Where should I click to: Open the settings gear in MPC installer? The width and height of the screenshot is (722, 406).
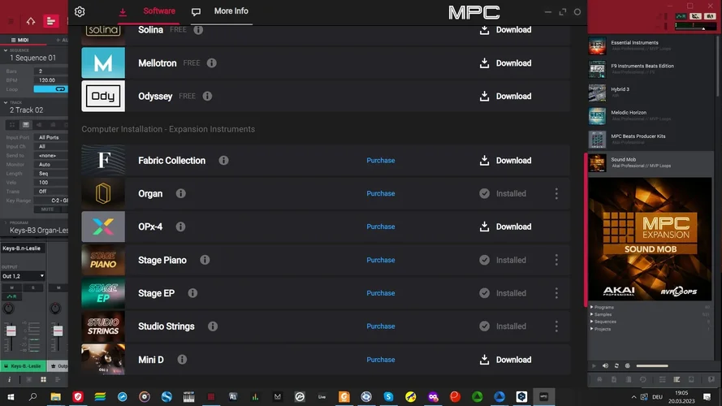pyautogui.click(x=80, y=11)
